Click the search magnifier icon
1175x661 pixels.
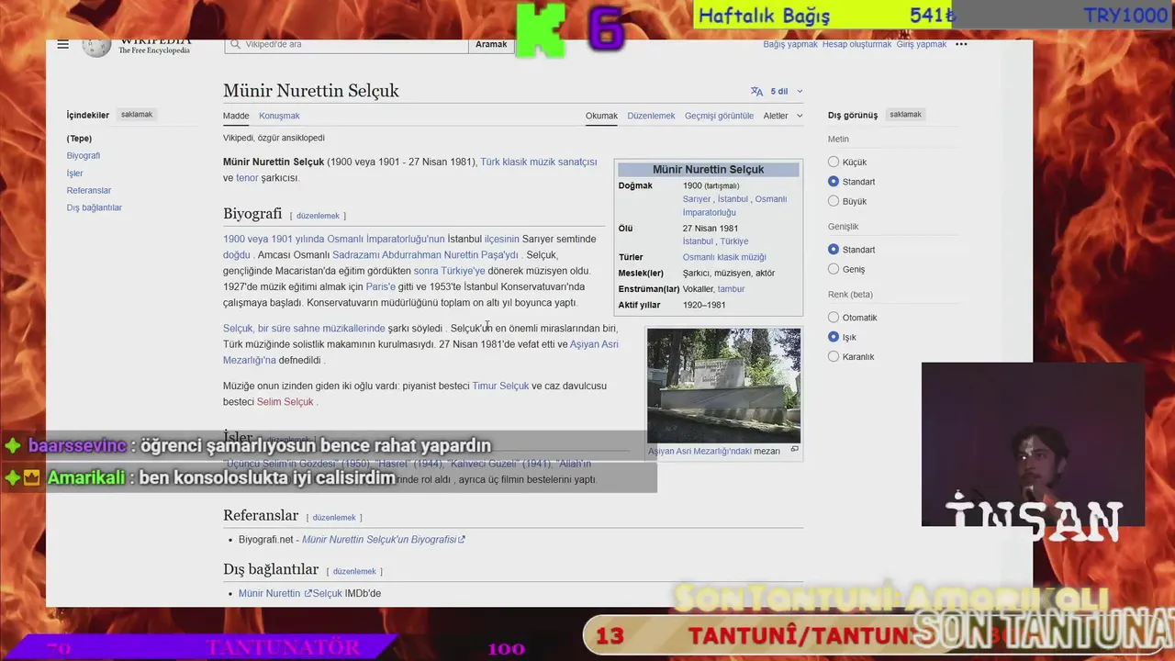(236, 44)
